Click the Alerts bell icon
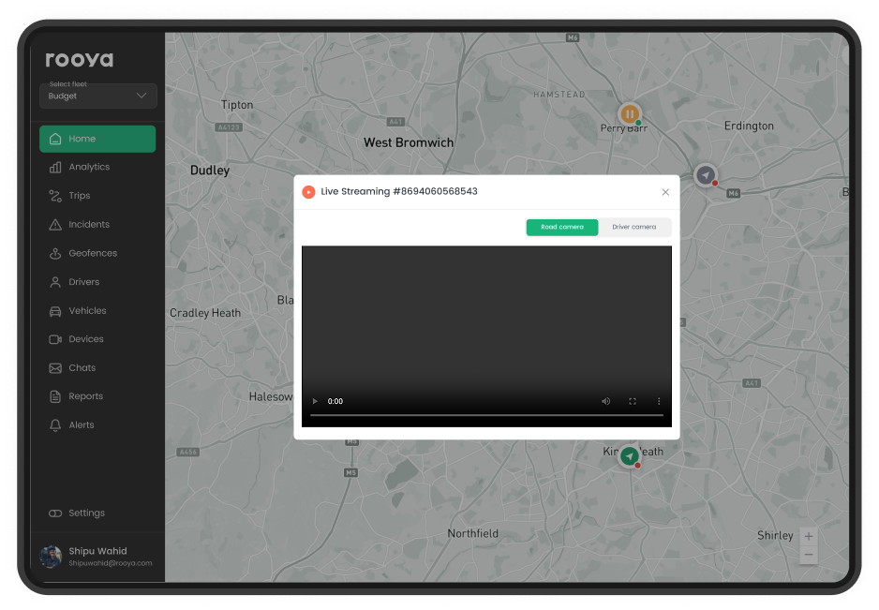Screen dimensions: 879x610 point(55,425)
